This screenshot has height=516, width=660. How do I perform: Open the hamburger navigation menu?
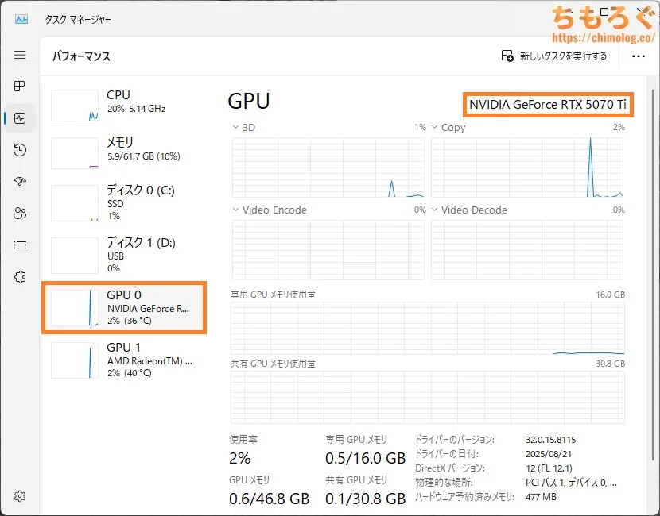pos(20,55)
